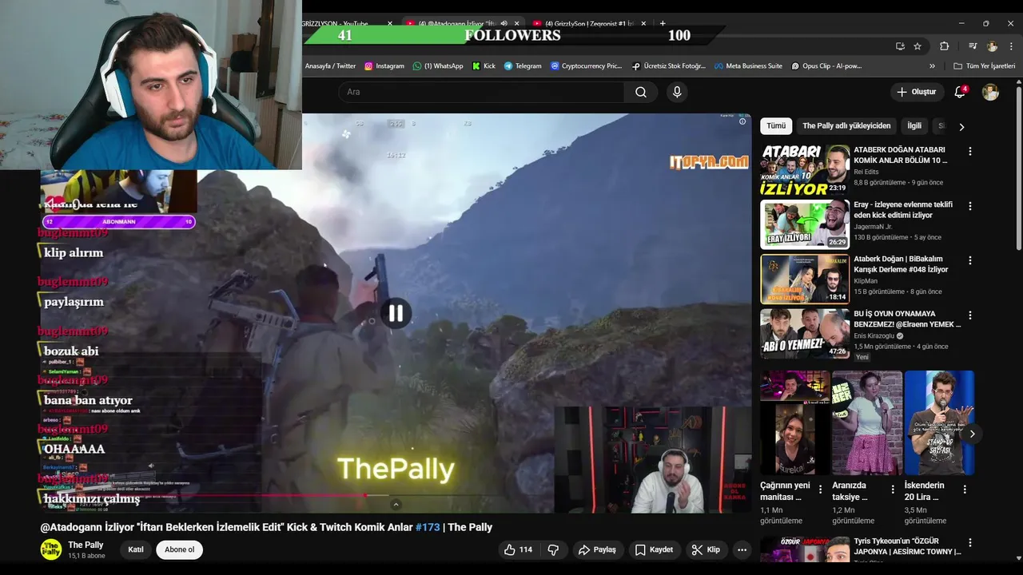Open a new browser tab
Viewport: 1023px width, 575px height.
(663, 23)
